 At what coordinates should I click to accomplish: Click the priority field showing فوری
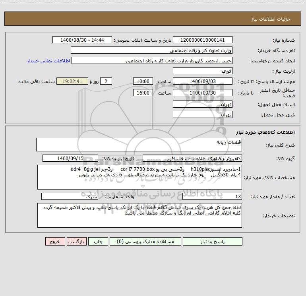[x=203, y=71]
